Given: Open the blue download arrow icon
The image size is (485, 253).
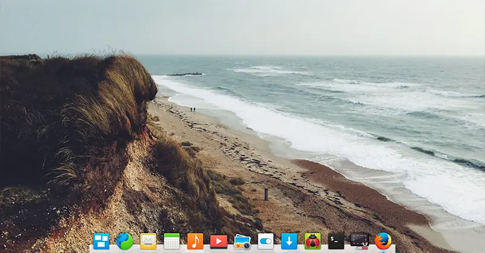Looking at the screenshot, I should [289, 241].
